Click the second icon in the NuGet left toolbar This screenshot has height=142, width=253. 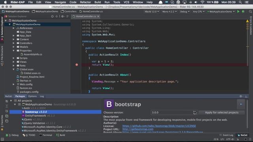pyautogui.click(x=7, y=106)
